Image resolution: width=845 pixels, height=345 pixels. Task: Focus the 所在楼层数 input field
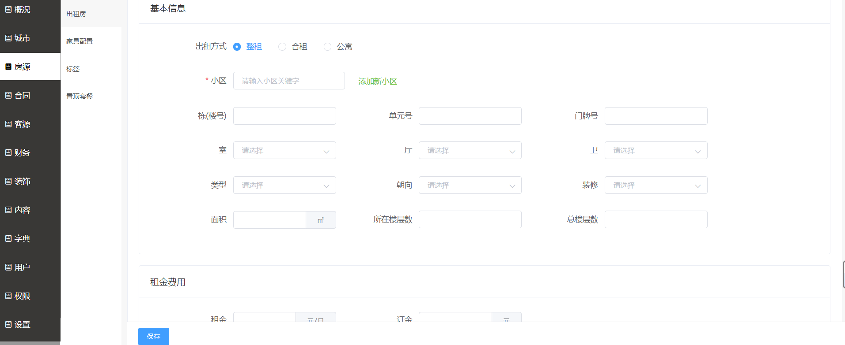(x=470, y=219)
